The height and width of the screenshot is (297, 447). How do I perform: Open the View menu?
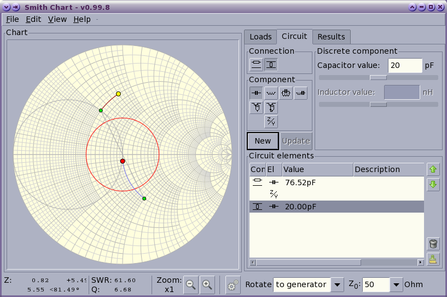point(57,19)
